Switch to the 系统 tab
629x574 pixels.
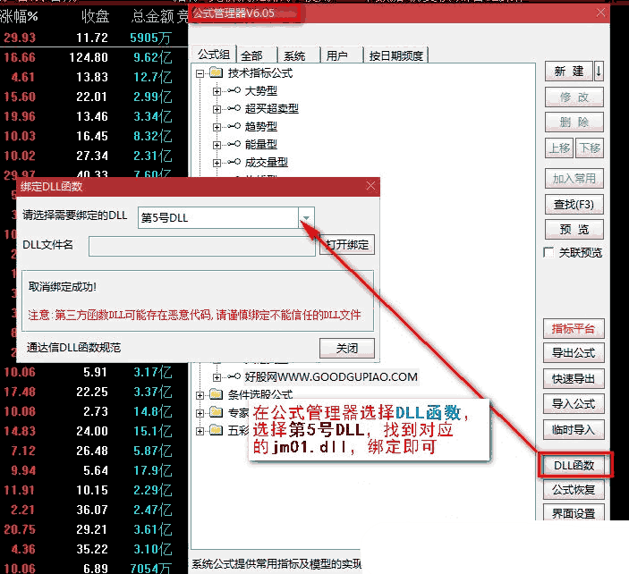click(293, 55)
